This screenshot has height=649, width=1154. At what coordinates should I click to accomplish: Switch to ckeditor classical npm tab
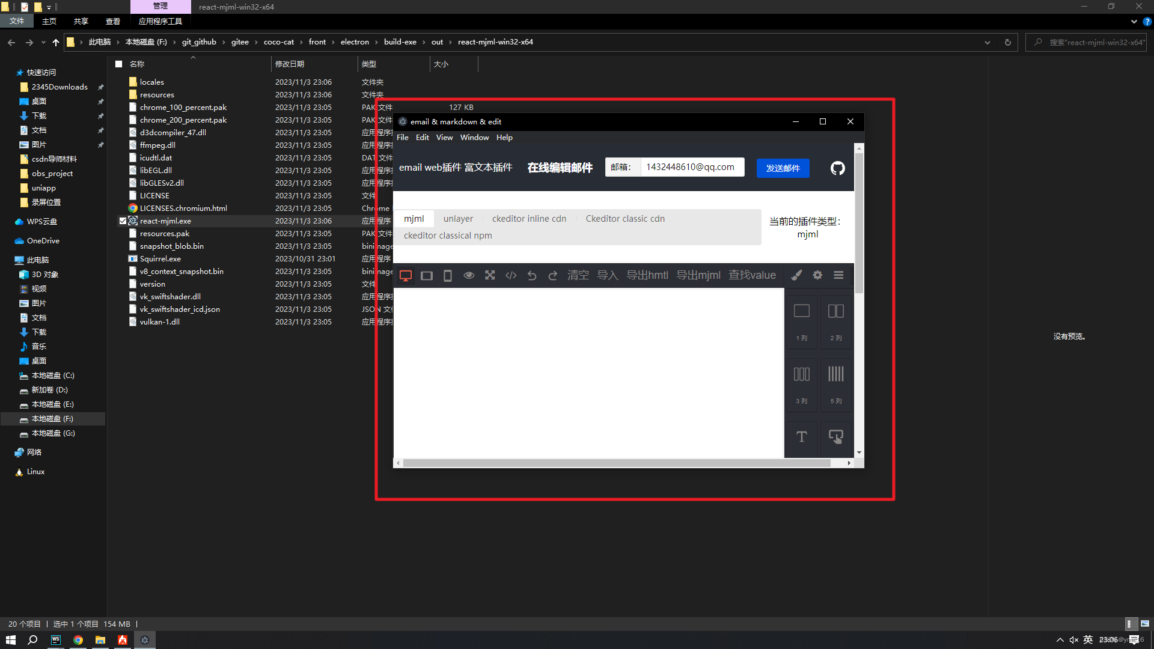tap(448, 236)
